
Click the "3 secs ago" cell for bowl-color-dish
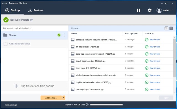[x=130, y=68]
